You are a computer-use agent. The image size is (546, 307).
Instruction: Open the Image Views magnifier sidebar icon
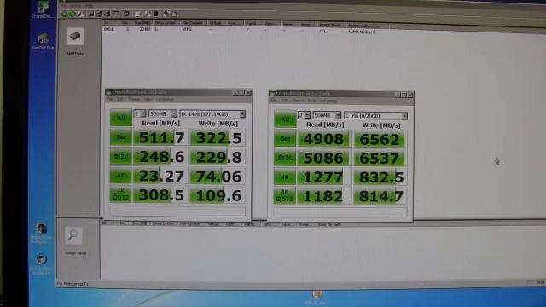(73, 235)
